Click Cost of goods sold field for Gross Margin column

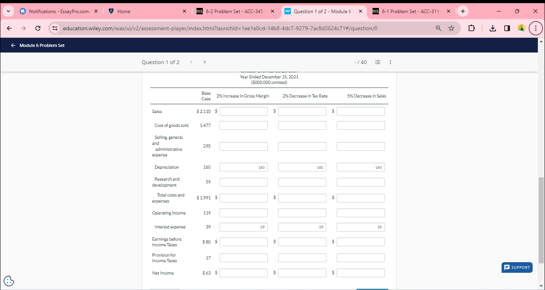tap(243, 125)
